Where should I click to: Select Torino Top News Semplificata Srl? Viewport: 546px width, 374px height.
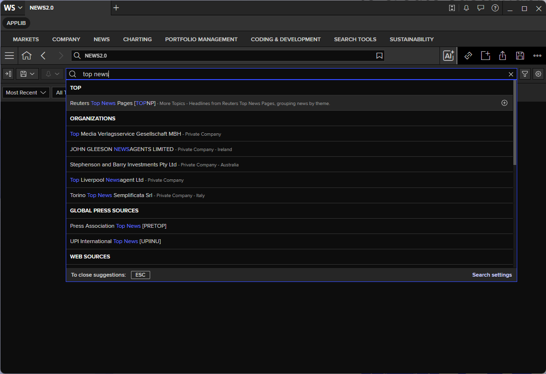[289, 195]
